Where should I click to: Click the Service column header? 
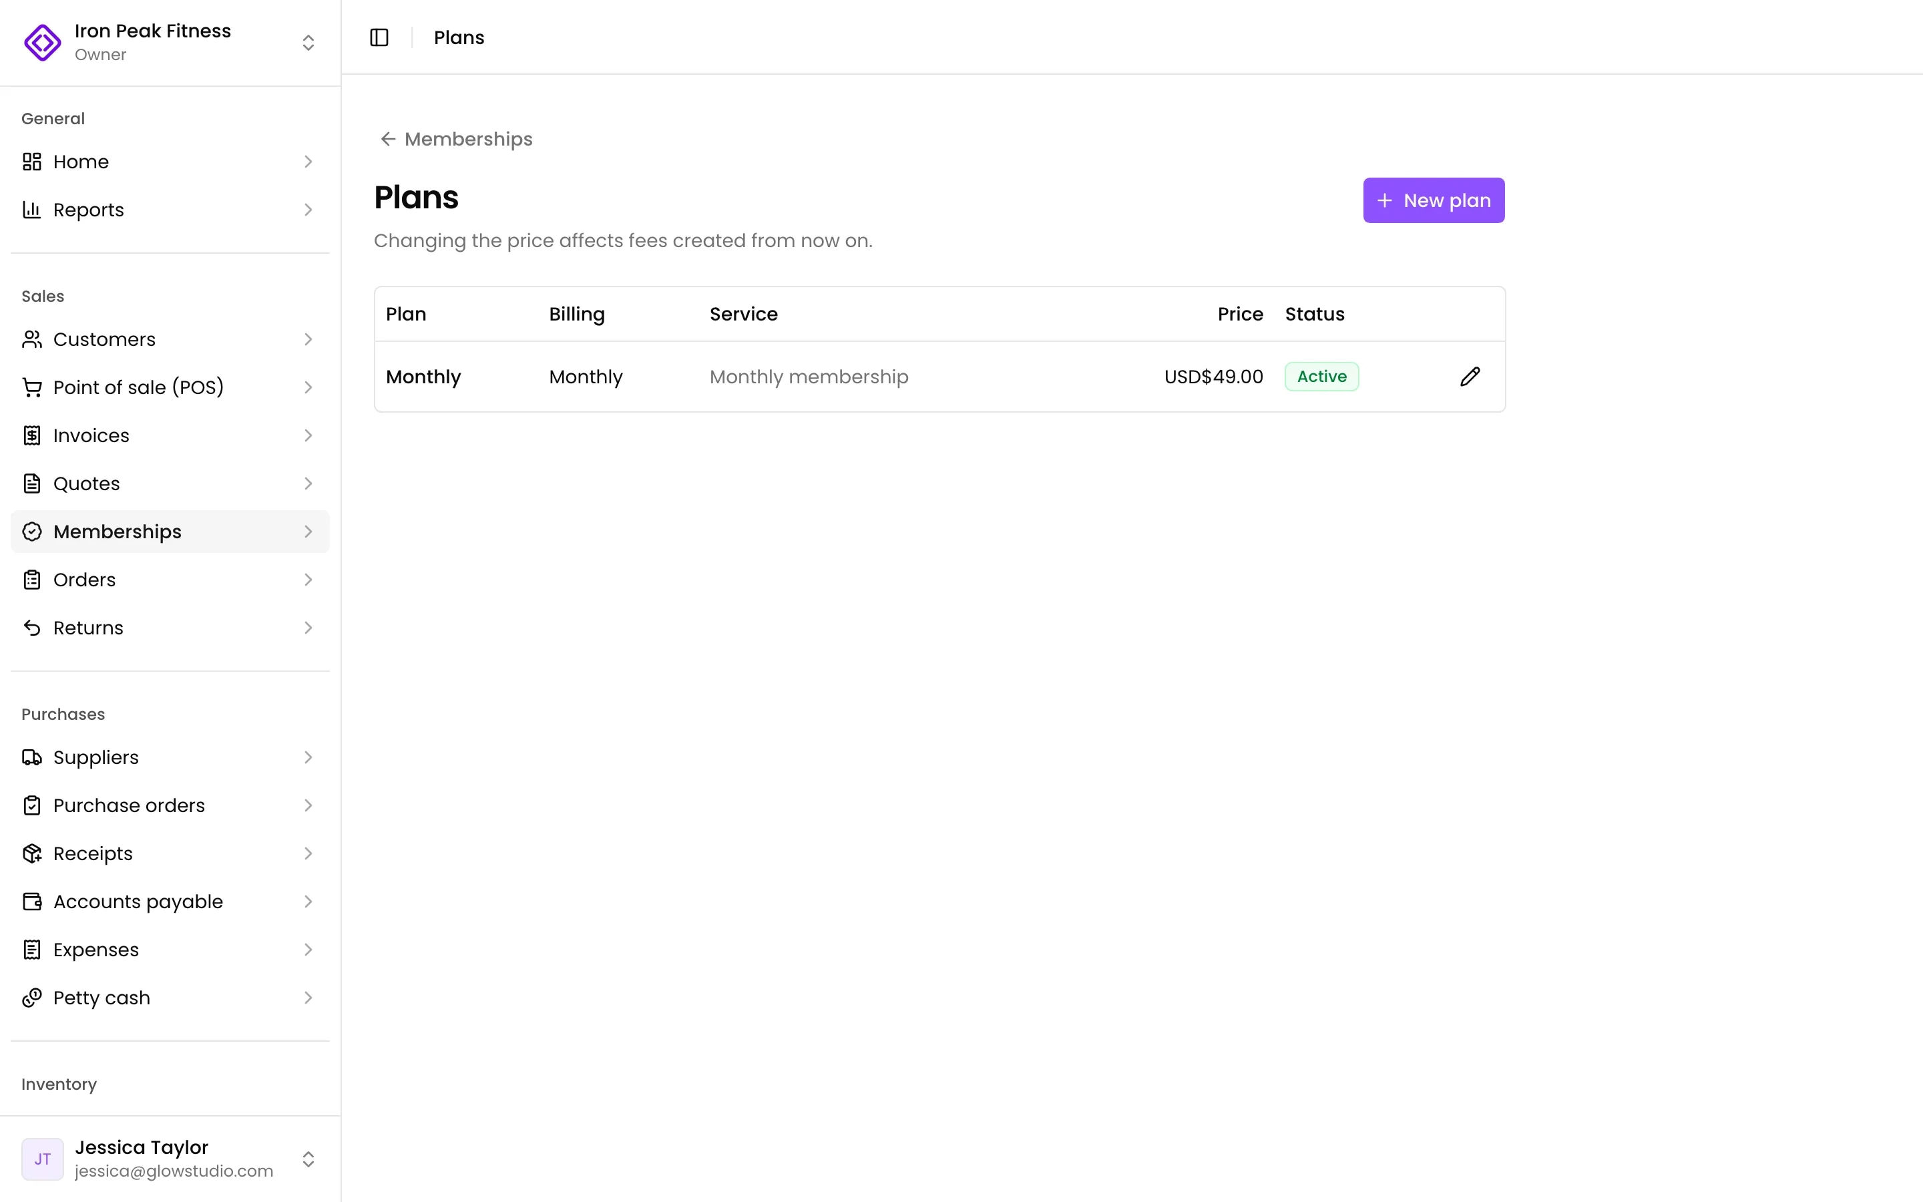pyautogui.click(x=743, y=314)
